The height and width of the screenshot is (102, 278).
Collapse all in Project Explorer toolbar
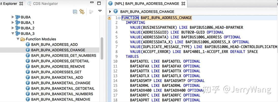point(75,12)
